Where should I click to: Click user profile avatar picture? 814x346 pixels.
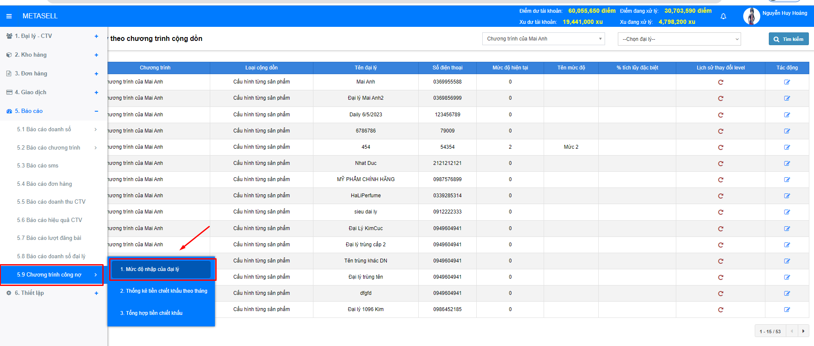tap(751, 16)
